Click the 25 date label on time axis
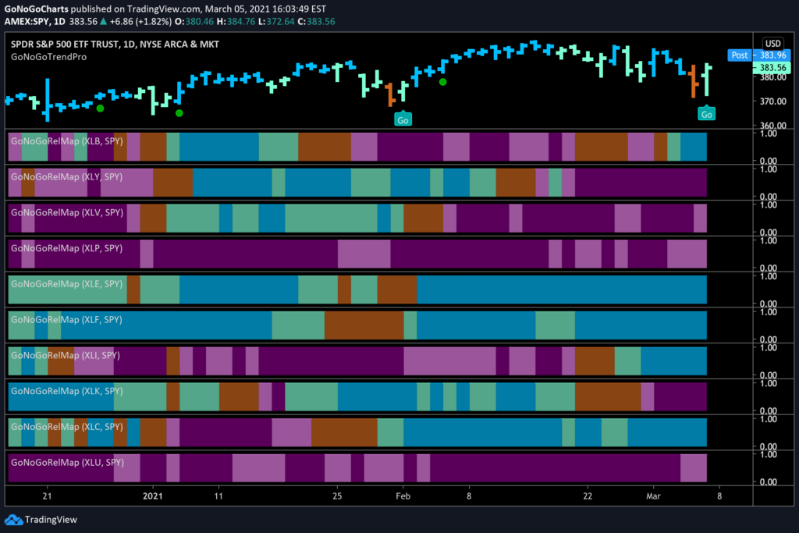The image size is (799, 533). click(x=337, y=496)
